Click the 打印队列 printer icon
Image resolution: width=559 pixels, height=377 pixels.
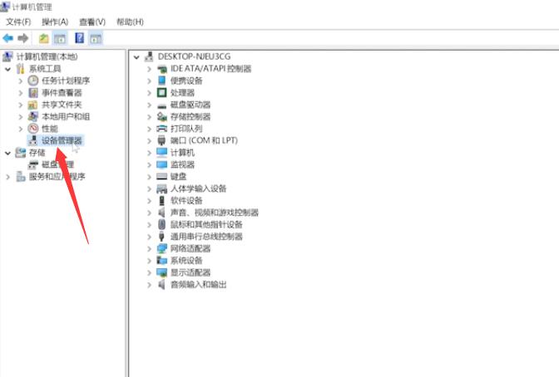162,129
